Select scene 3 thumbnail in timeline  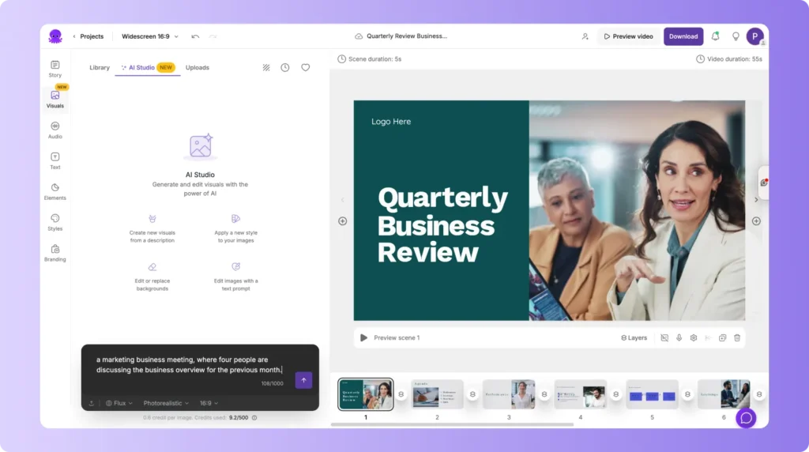pyautogui.click(x=509, y=394)
